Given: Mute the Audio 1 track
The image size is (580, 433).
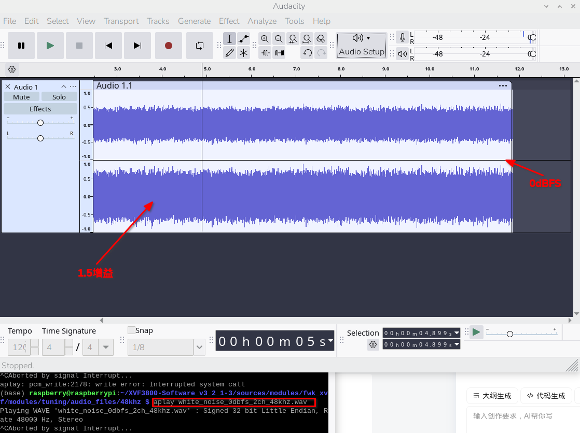Looking at the screenshot, I should [x=21, y=97].
